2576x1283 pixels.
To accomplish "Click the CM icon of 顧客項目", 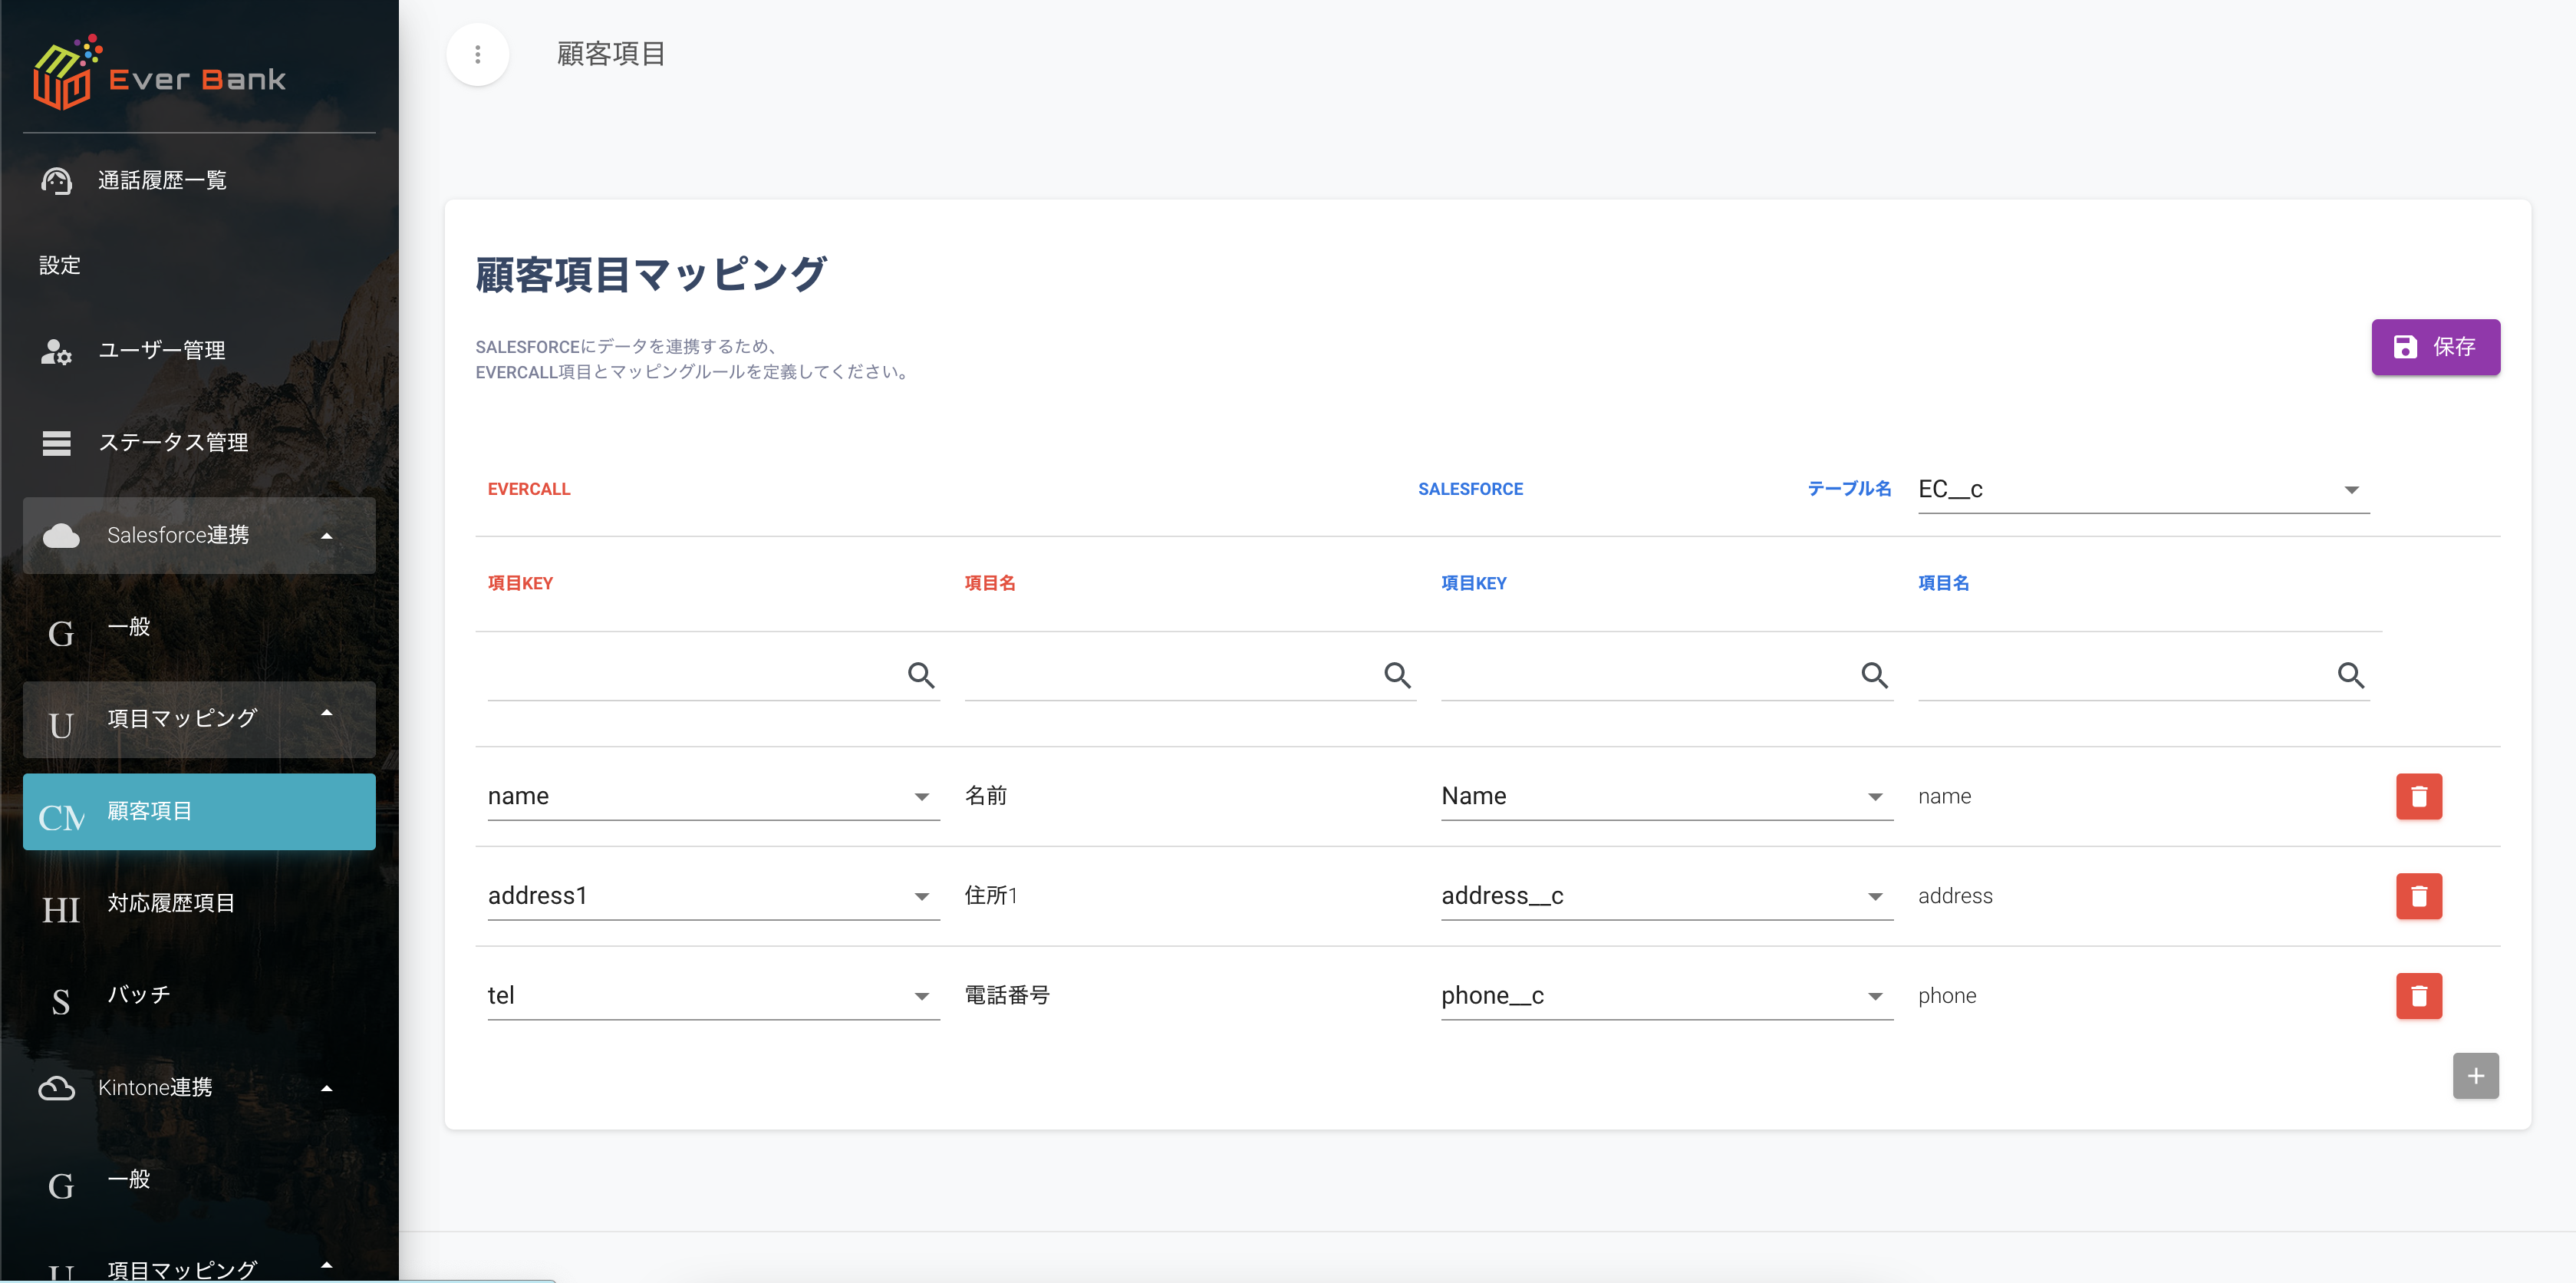I will pos(61,818).
